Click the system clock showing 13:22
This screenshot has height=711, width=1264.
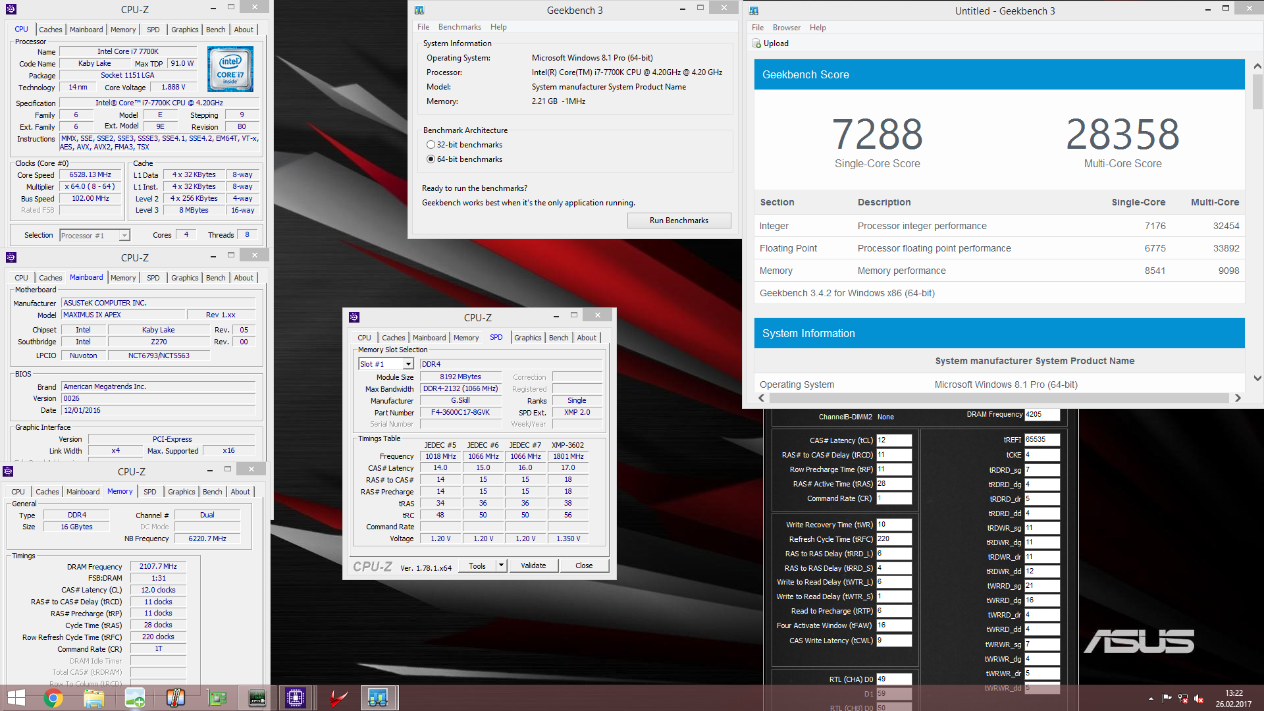pos(1233,693)
